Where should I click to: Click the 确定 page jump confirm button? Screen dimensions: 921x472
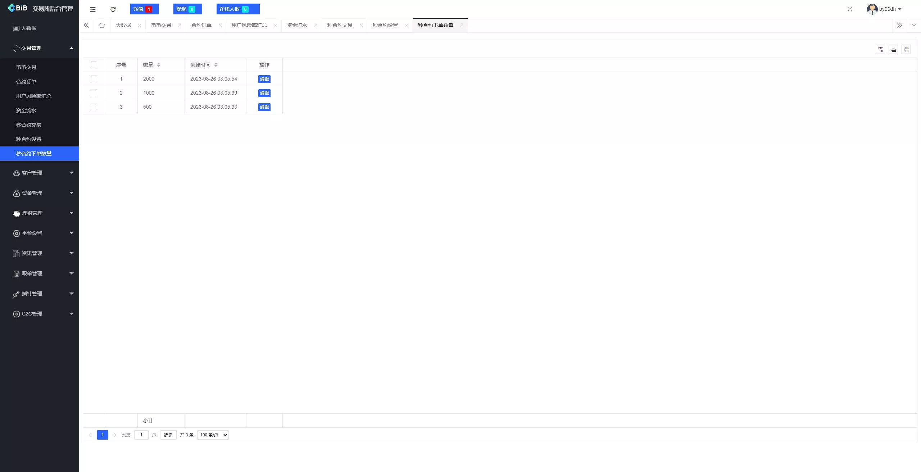pos(168,435)
